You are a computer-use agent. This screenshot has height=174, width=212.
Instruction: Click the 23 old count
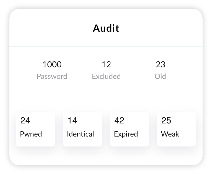click(161, 65)
